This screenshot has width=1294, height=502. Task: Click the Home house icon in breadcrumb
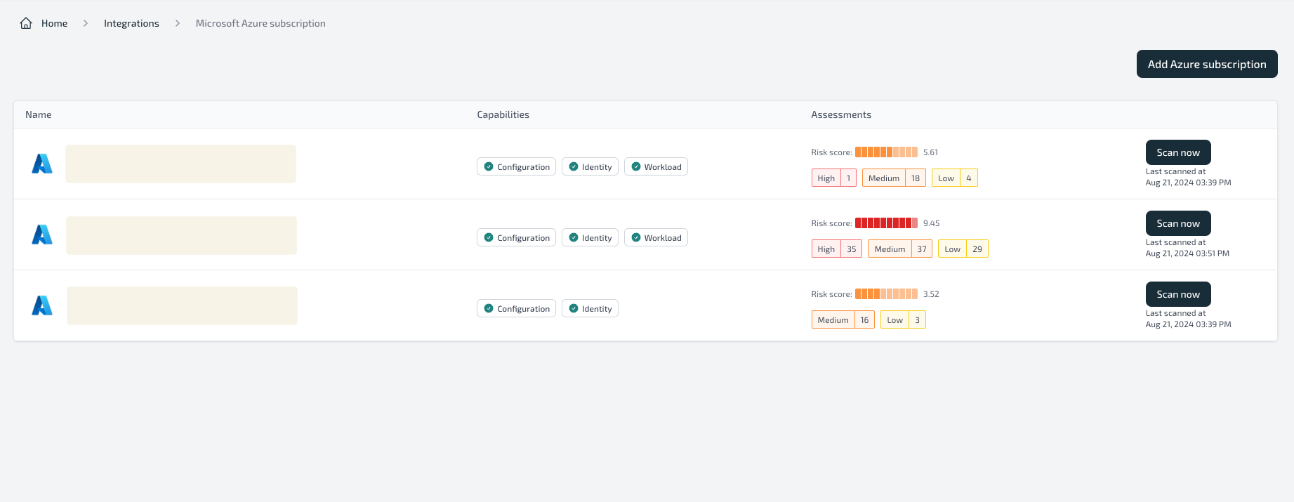coord(26,23)
